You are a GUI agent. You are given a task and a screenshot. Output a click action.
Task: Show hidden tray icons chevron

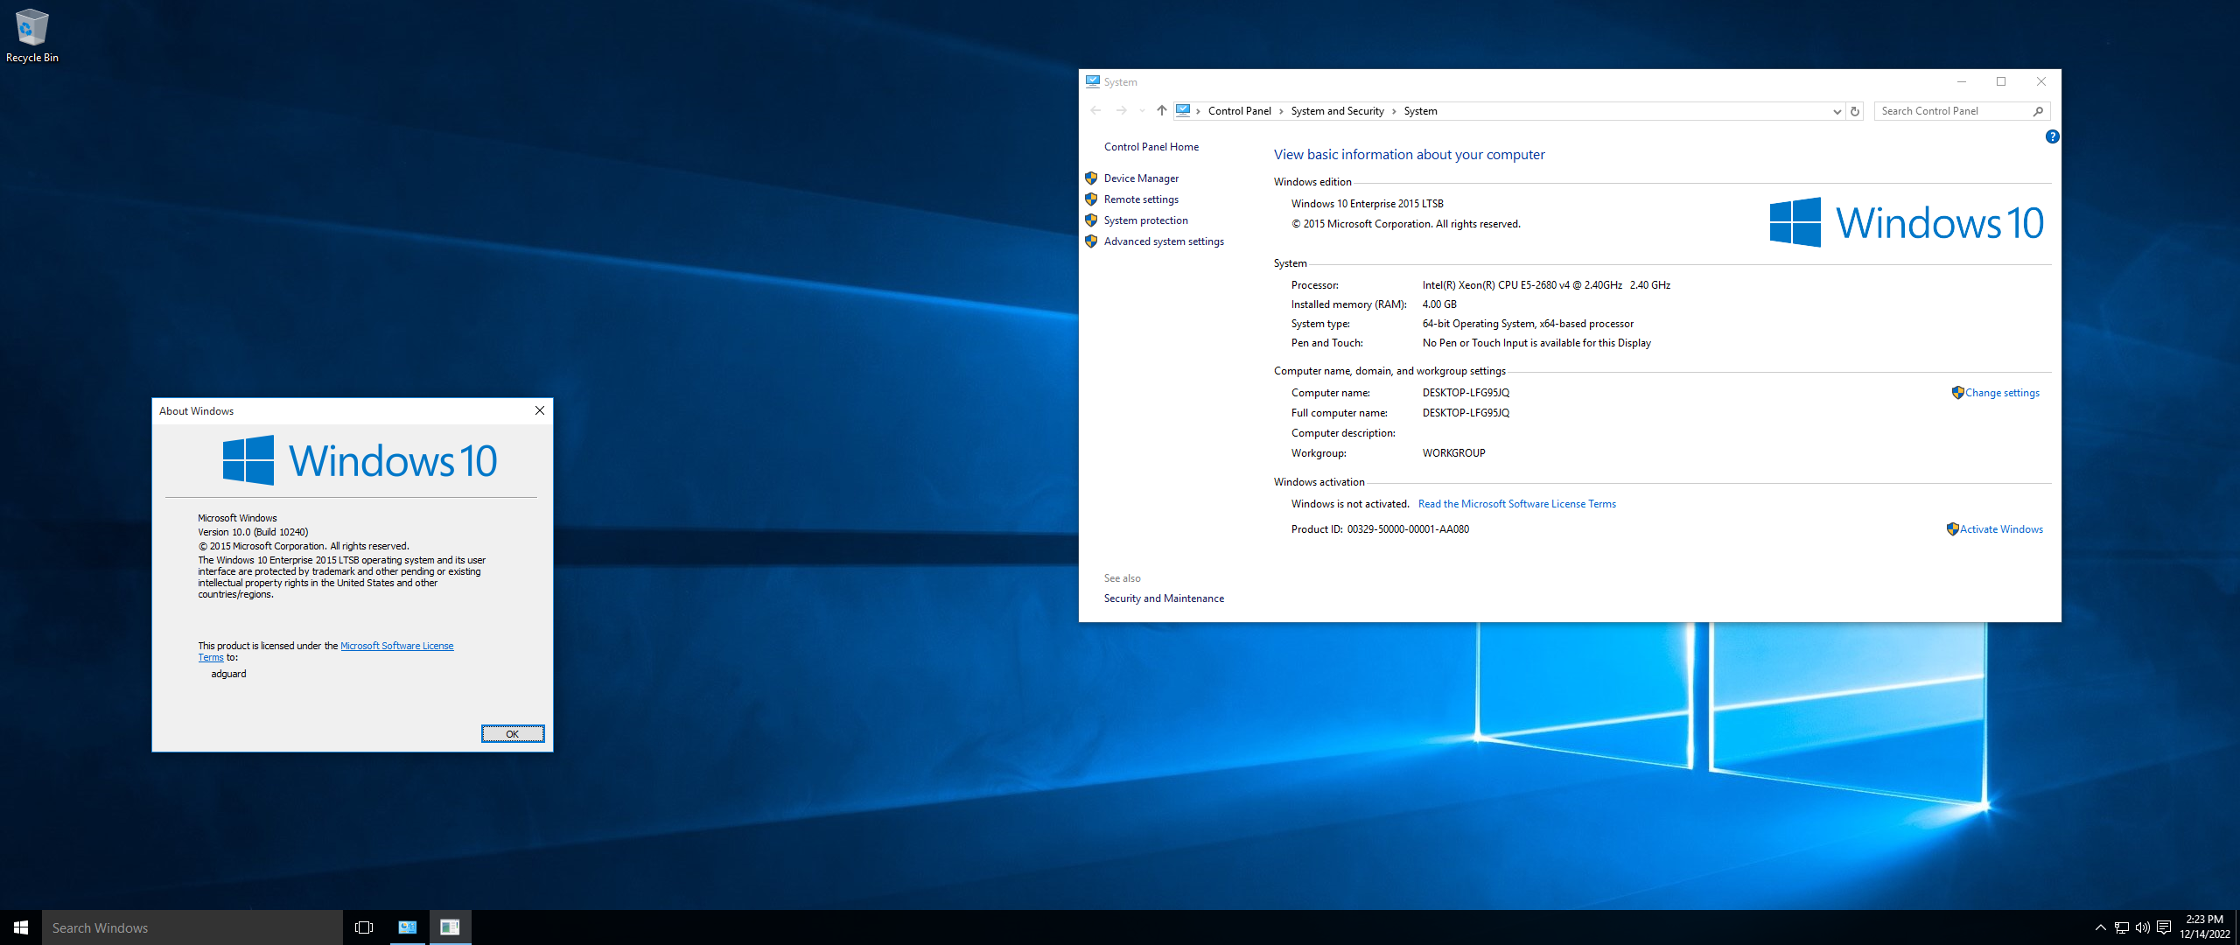click(2100, 927)
